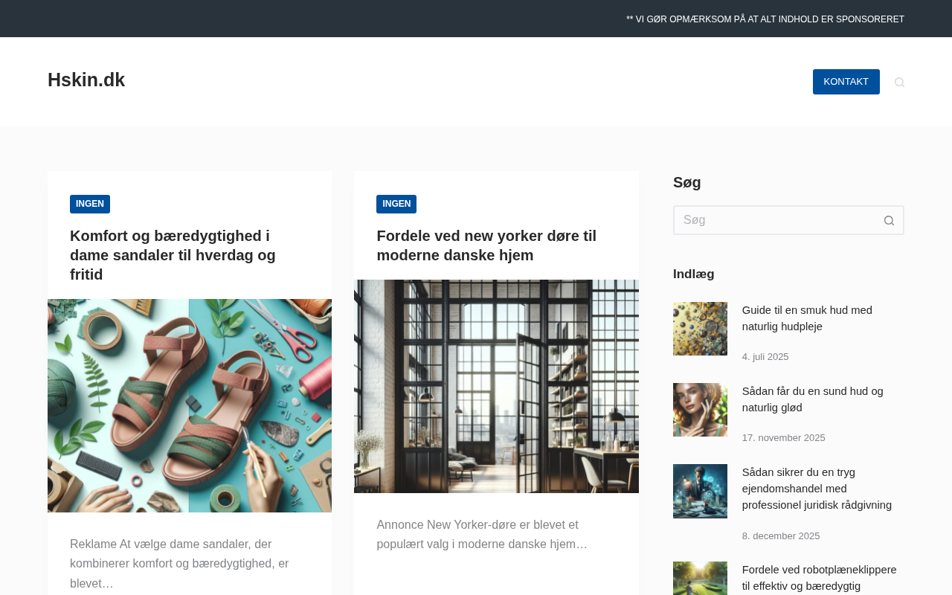Select the INGEN tag on sandaler post

90,204
